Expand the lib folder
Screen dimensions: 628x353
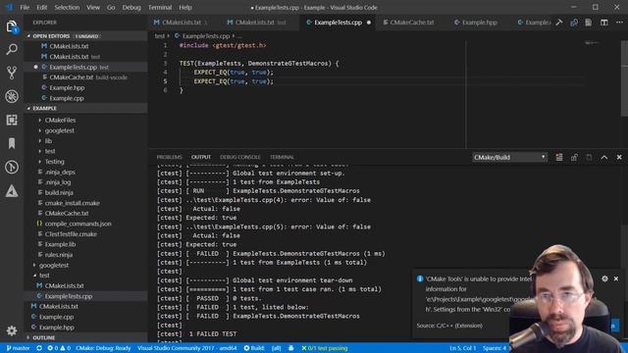(48, 141)
